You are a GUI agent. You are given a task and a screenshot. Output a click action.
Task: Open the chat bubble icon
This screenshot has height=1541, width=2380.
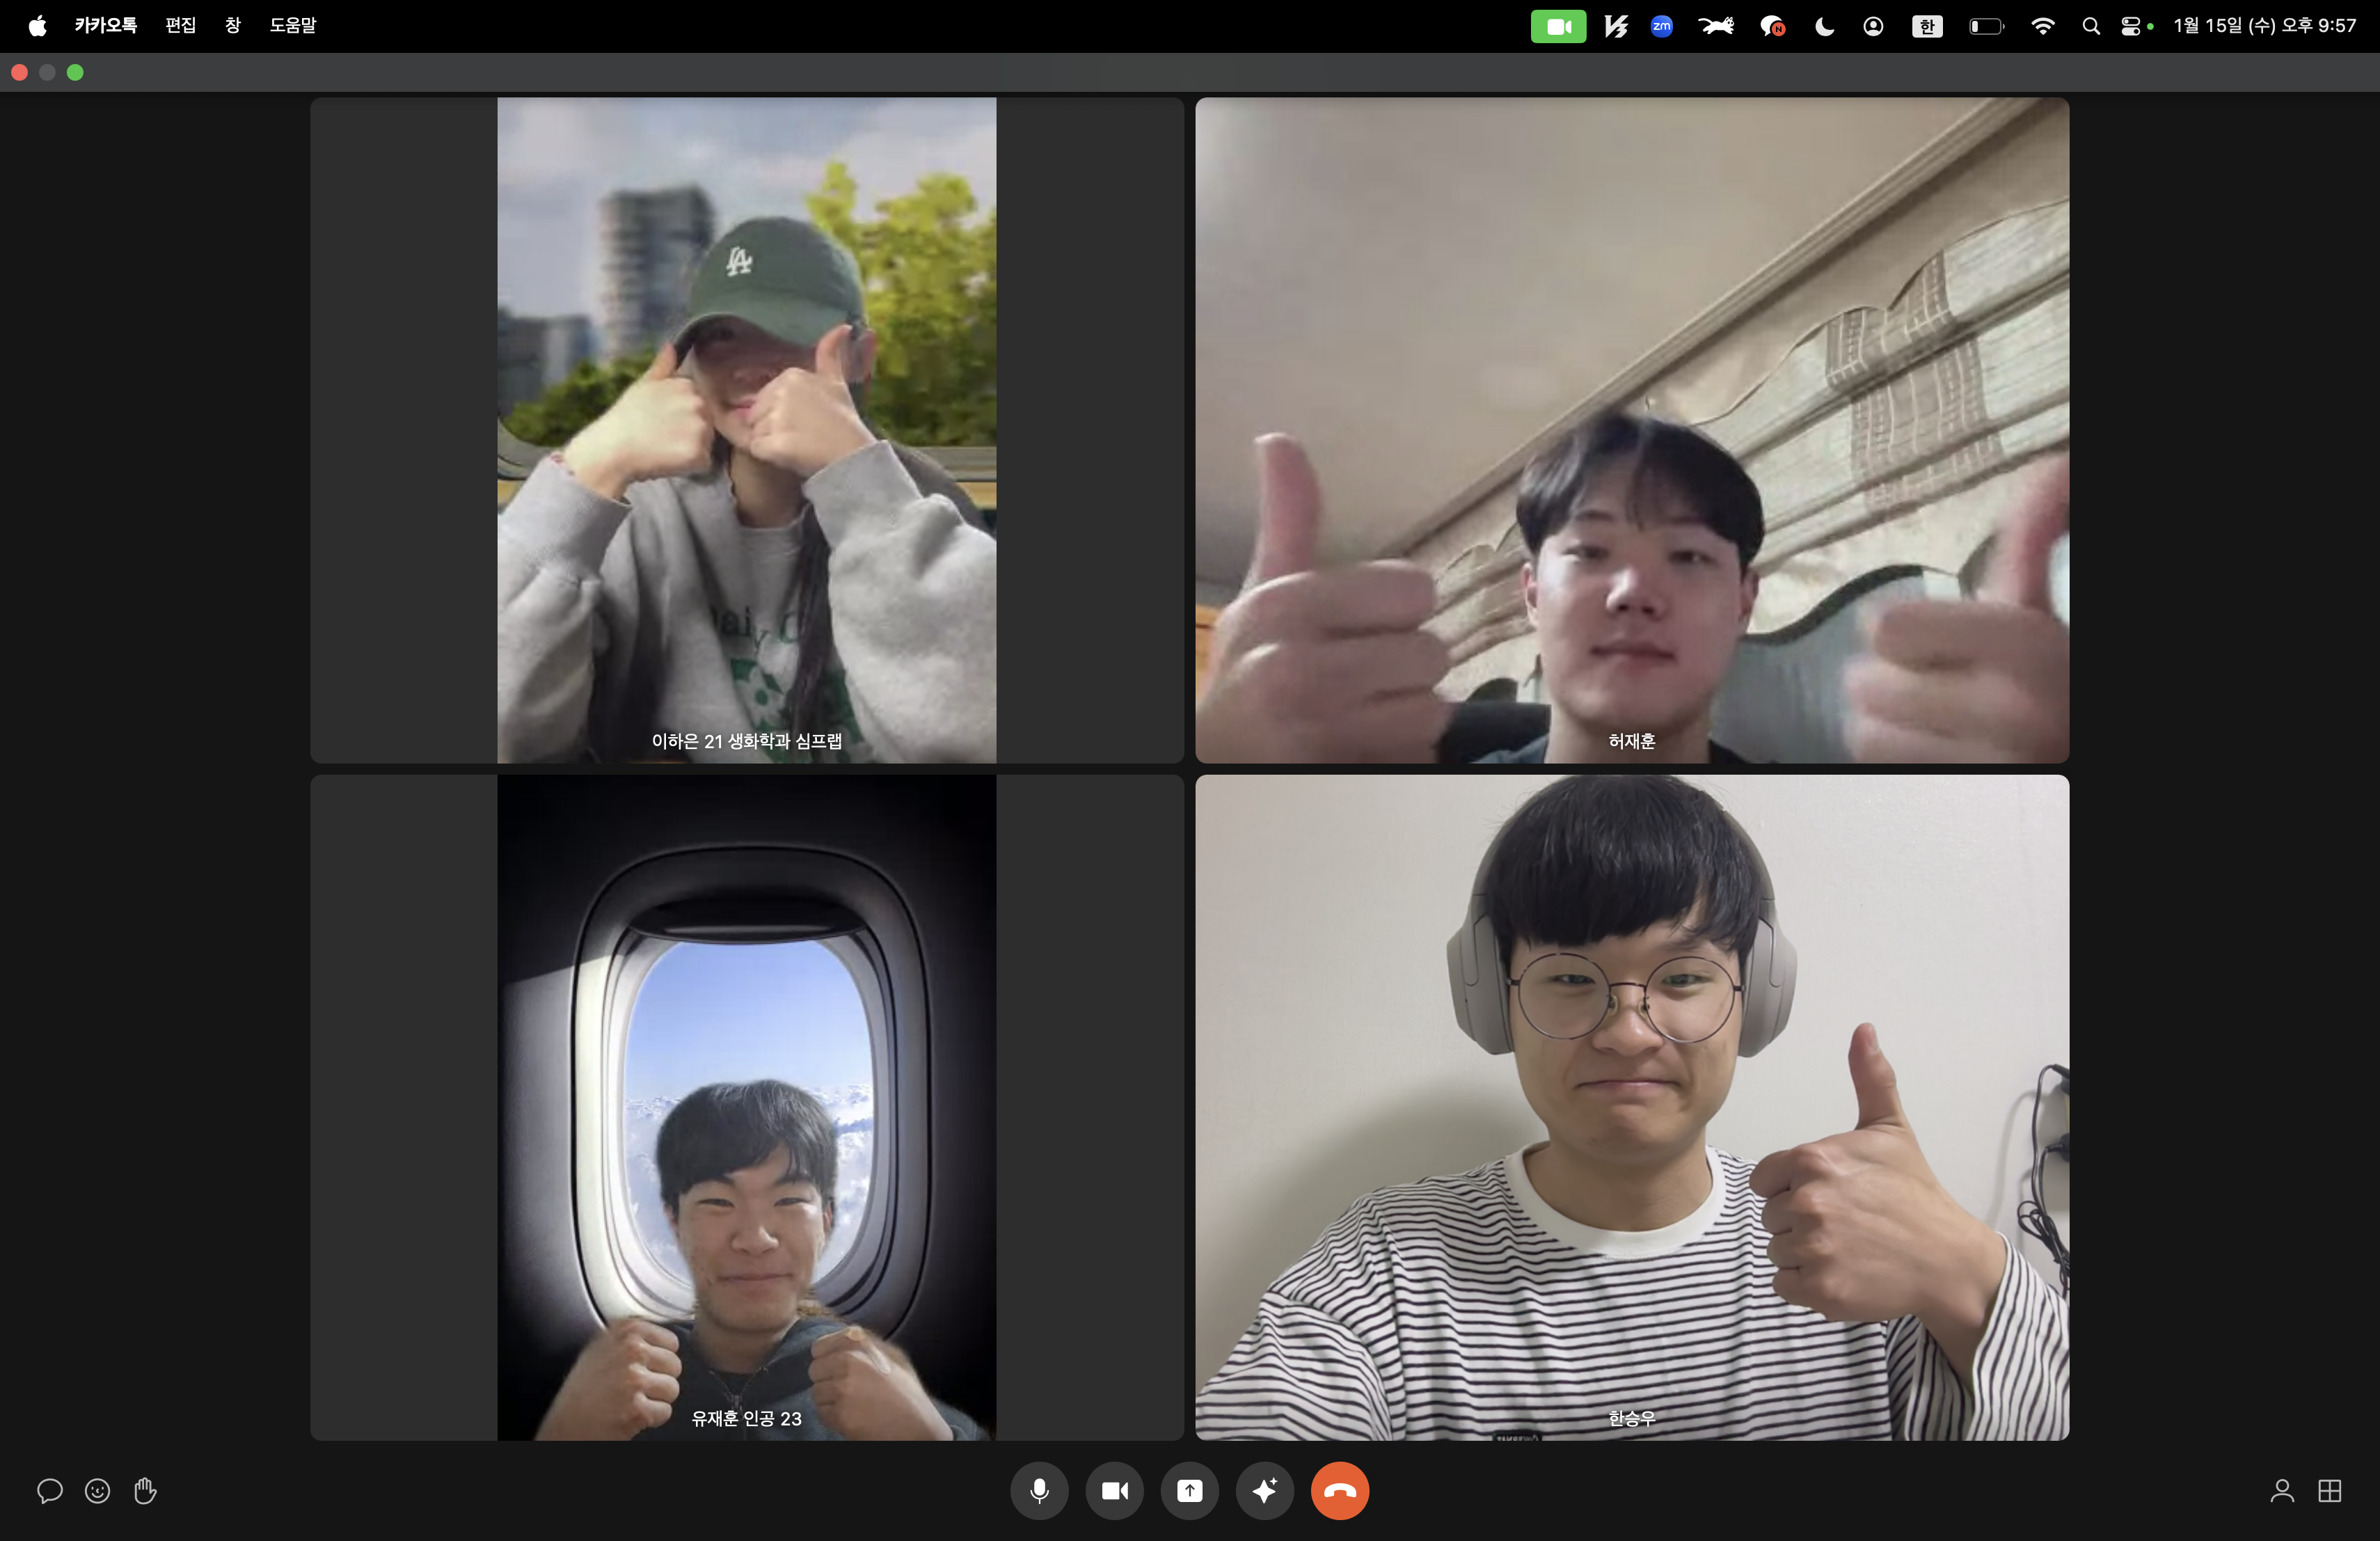click(x=49, y=1491)
